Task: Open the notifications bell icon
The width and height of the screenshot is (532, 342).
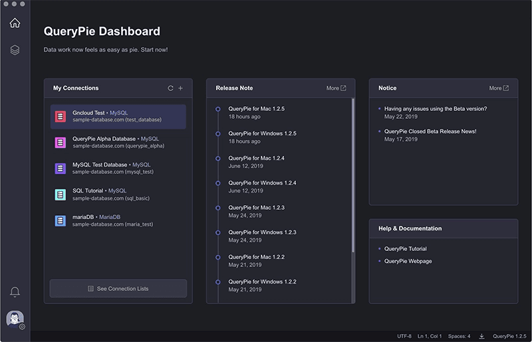Action: pyautogui.click(x=15, y=292)
